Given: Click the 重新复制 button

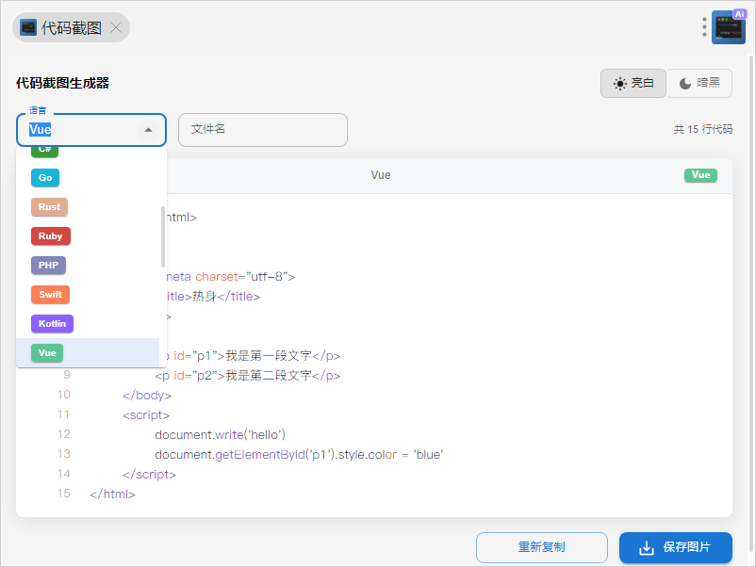Looking at the screenshot, I should click(541, 547).
